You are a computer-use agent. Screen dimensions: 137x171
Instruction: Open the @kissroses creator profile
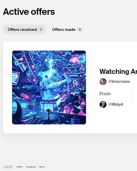(x=119, y=81)
